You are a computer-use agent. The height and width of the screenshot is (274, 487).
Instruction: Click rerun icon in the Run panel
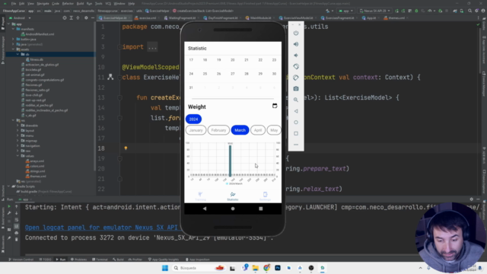(9, 206)
